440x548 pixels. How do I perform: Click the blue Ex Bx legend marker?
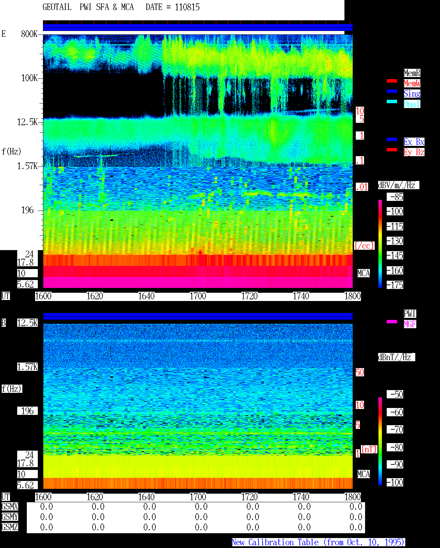click(392, 139)
